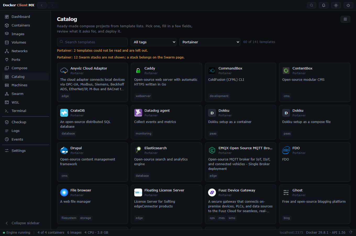Open the Checkup page
The width and height of the screenshot is (356, 236).
tap(25, 122)
